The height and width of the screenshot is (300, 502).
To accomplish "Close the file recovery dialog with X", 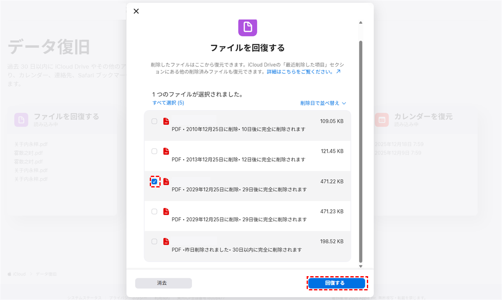I will 136,11.
